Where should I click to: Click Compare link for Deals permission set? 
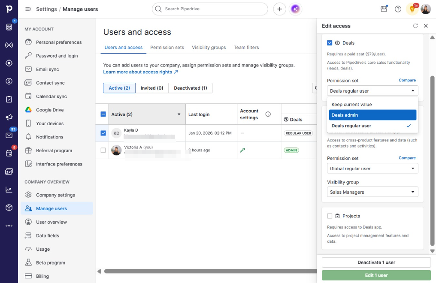[407, 80]
